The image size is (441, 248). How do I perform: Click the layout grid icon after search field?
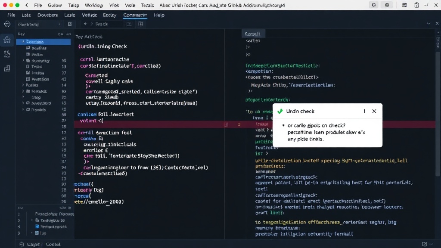141,24
